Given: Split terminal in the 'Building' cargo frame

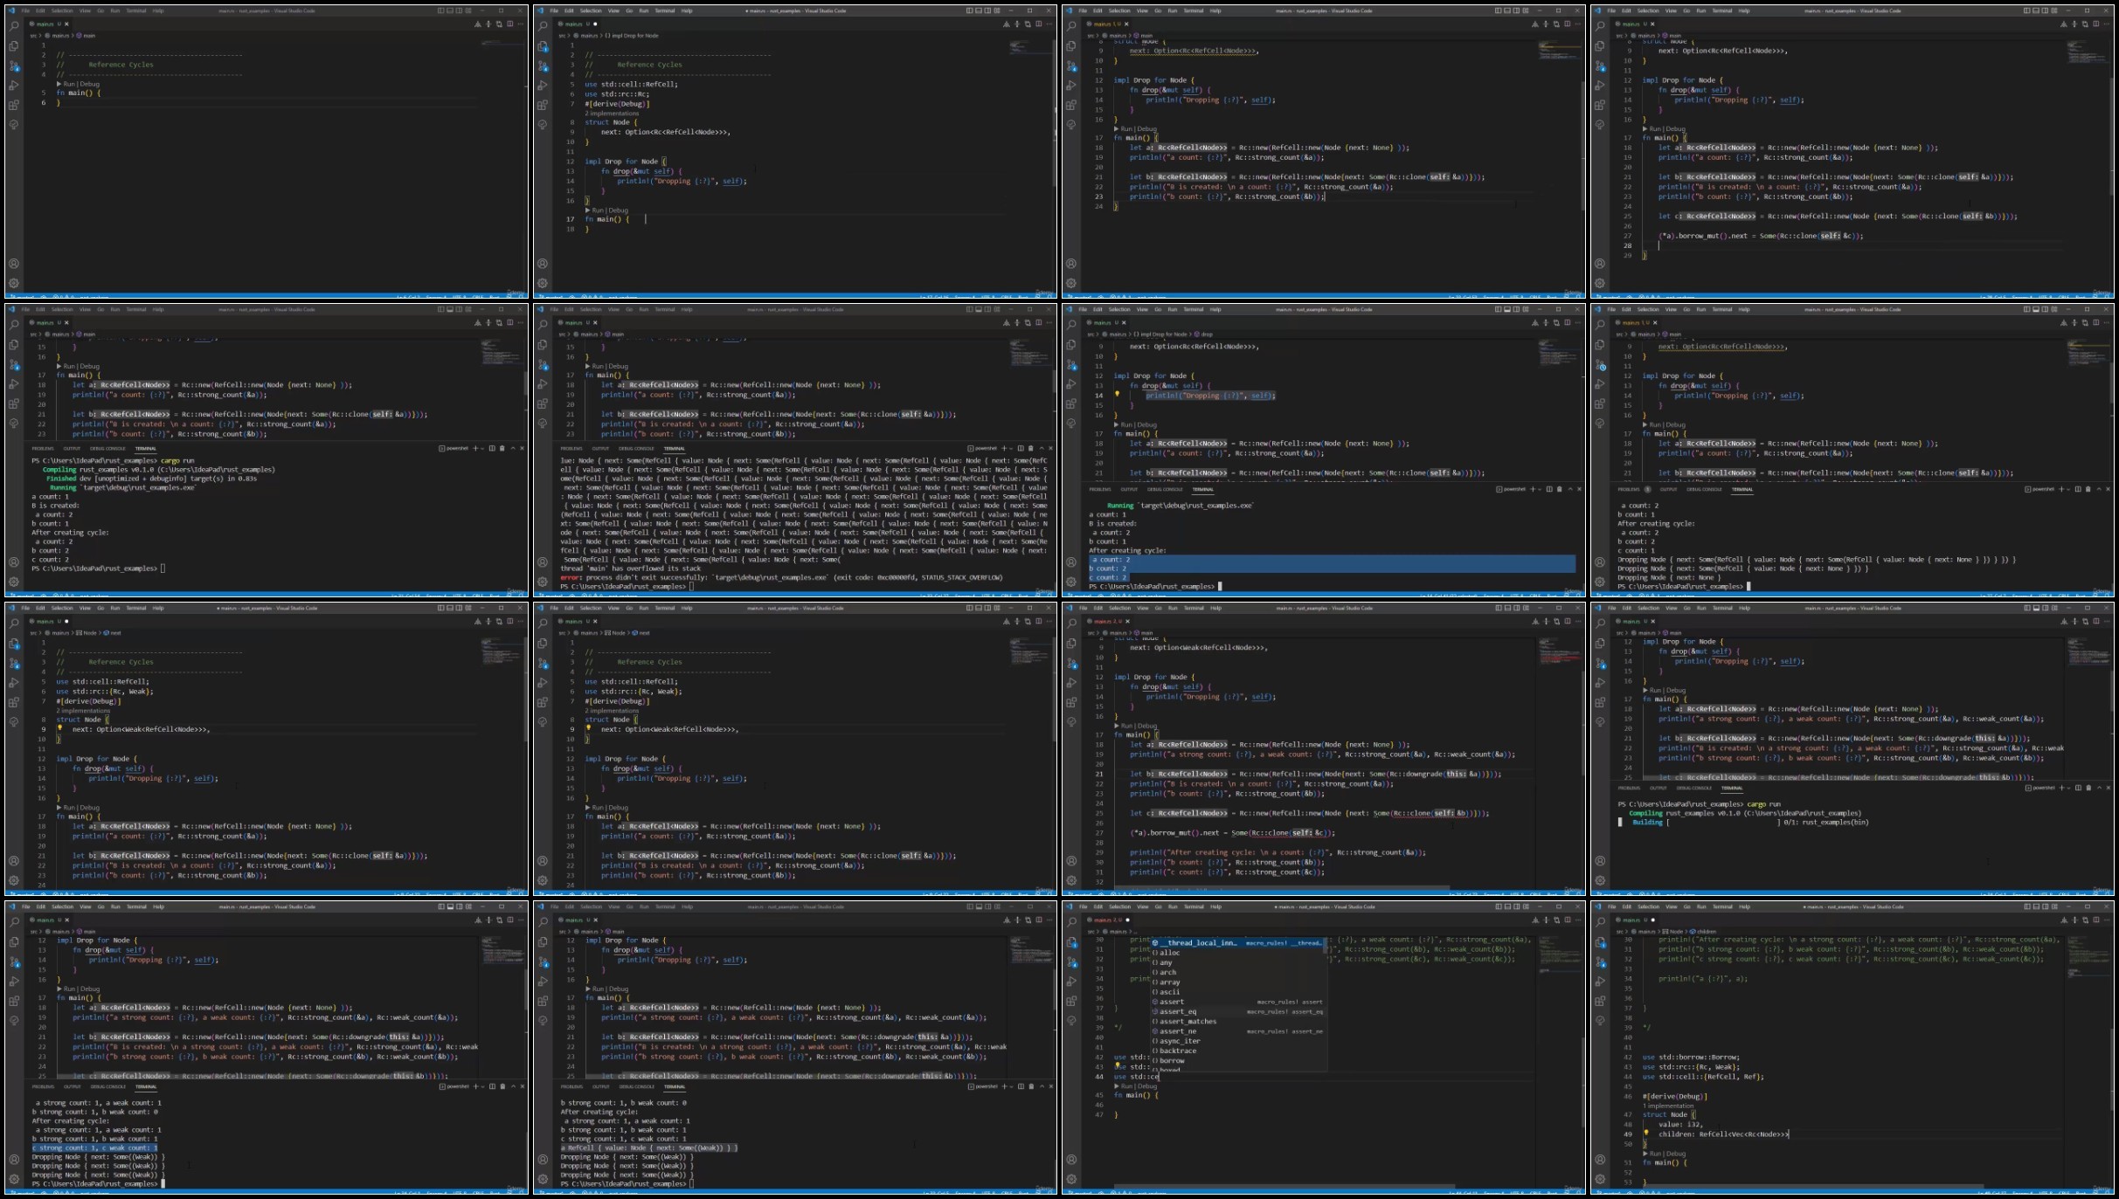Looking at the screenshot, I should point(2078,788).
